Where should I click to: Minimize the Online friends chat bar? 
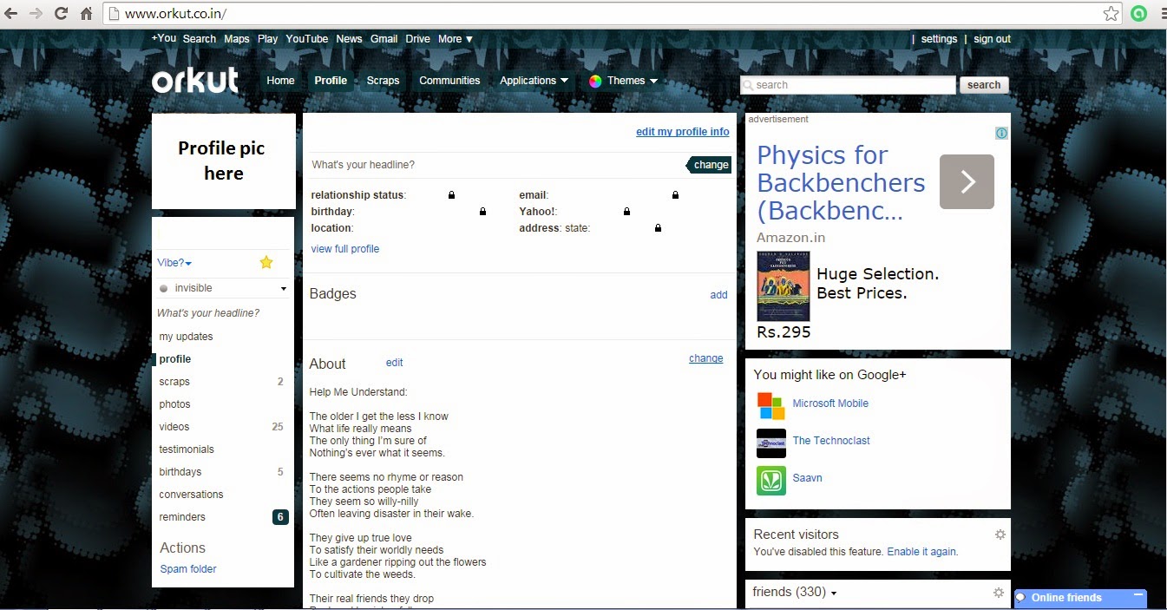pyautogui.click(x=1137, y=596)
